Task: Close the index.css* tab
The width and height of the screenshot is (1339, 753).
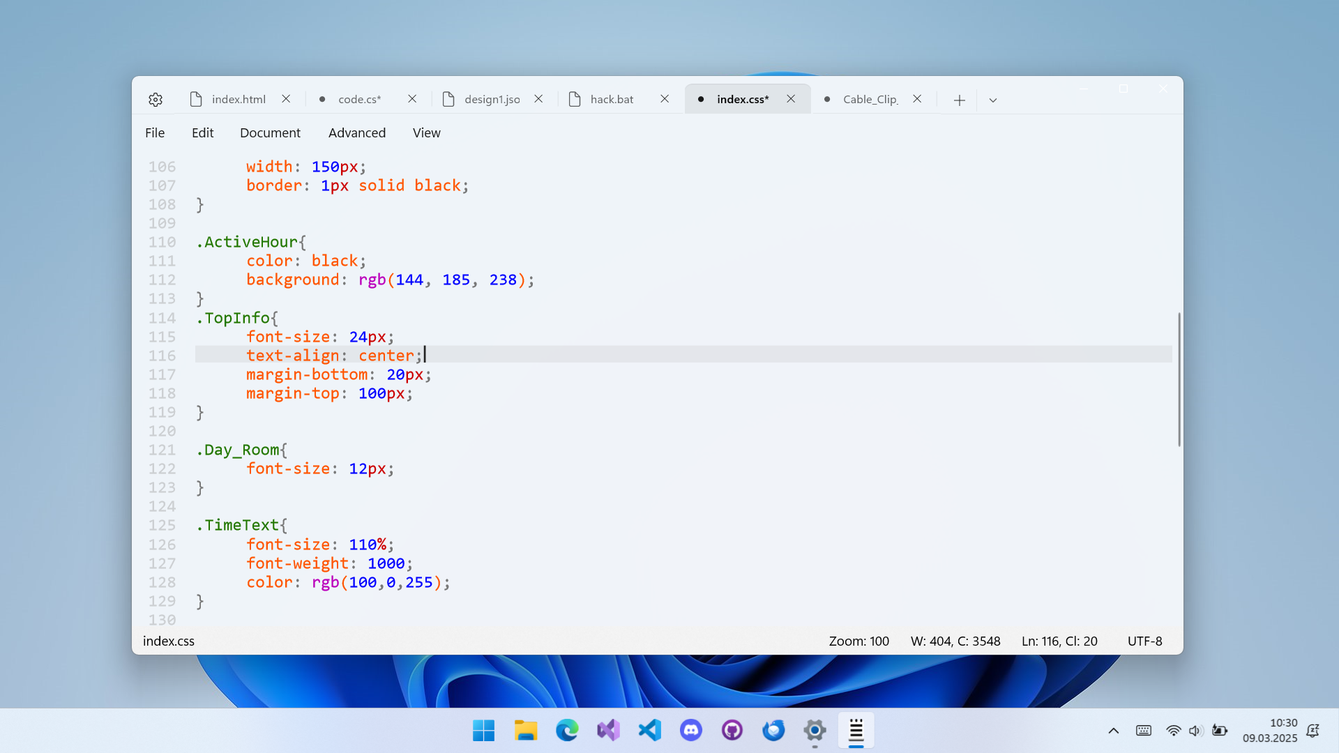Action: pyautogui.click(x=791, y=99)
